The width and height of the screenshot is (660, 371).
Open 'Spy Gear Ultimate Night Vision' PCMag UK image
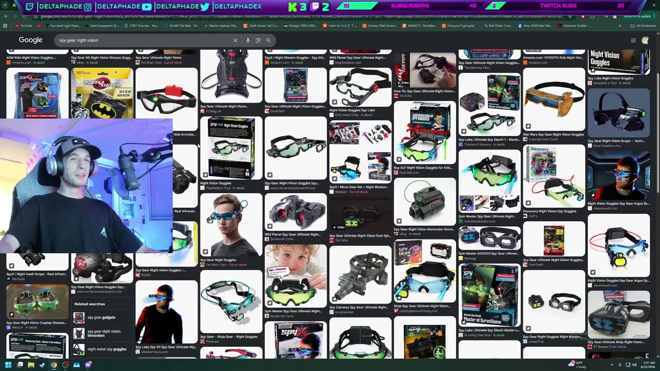tap(231, 77)
